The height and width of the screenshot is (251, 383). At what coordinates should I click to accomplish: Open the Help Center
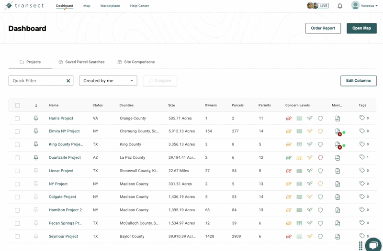click(139, 6)
